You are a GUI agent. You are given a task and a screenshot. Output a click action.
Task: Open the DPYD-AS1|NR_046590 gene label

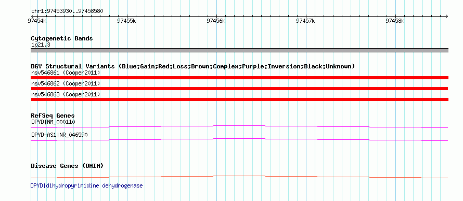click(59, 135)
